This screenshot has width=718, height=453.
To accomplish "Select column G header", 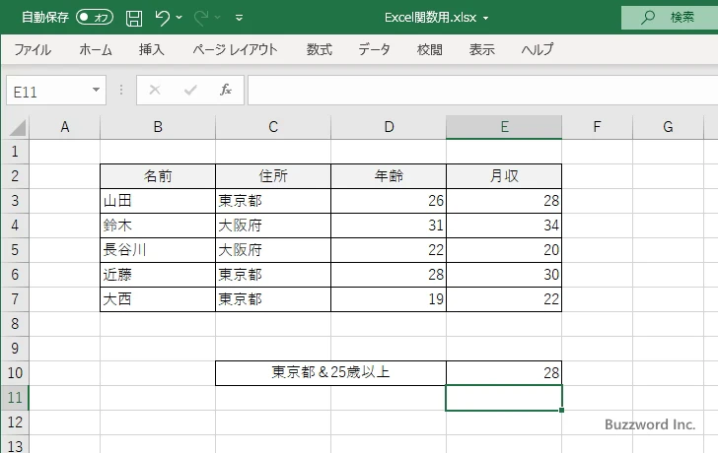I will 668,127.
